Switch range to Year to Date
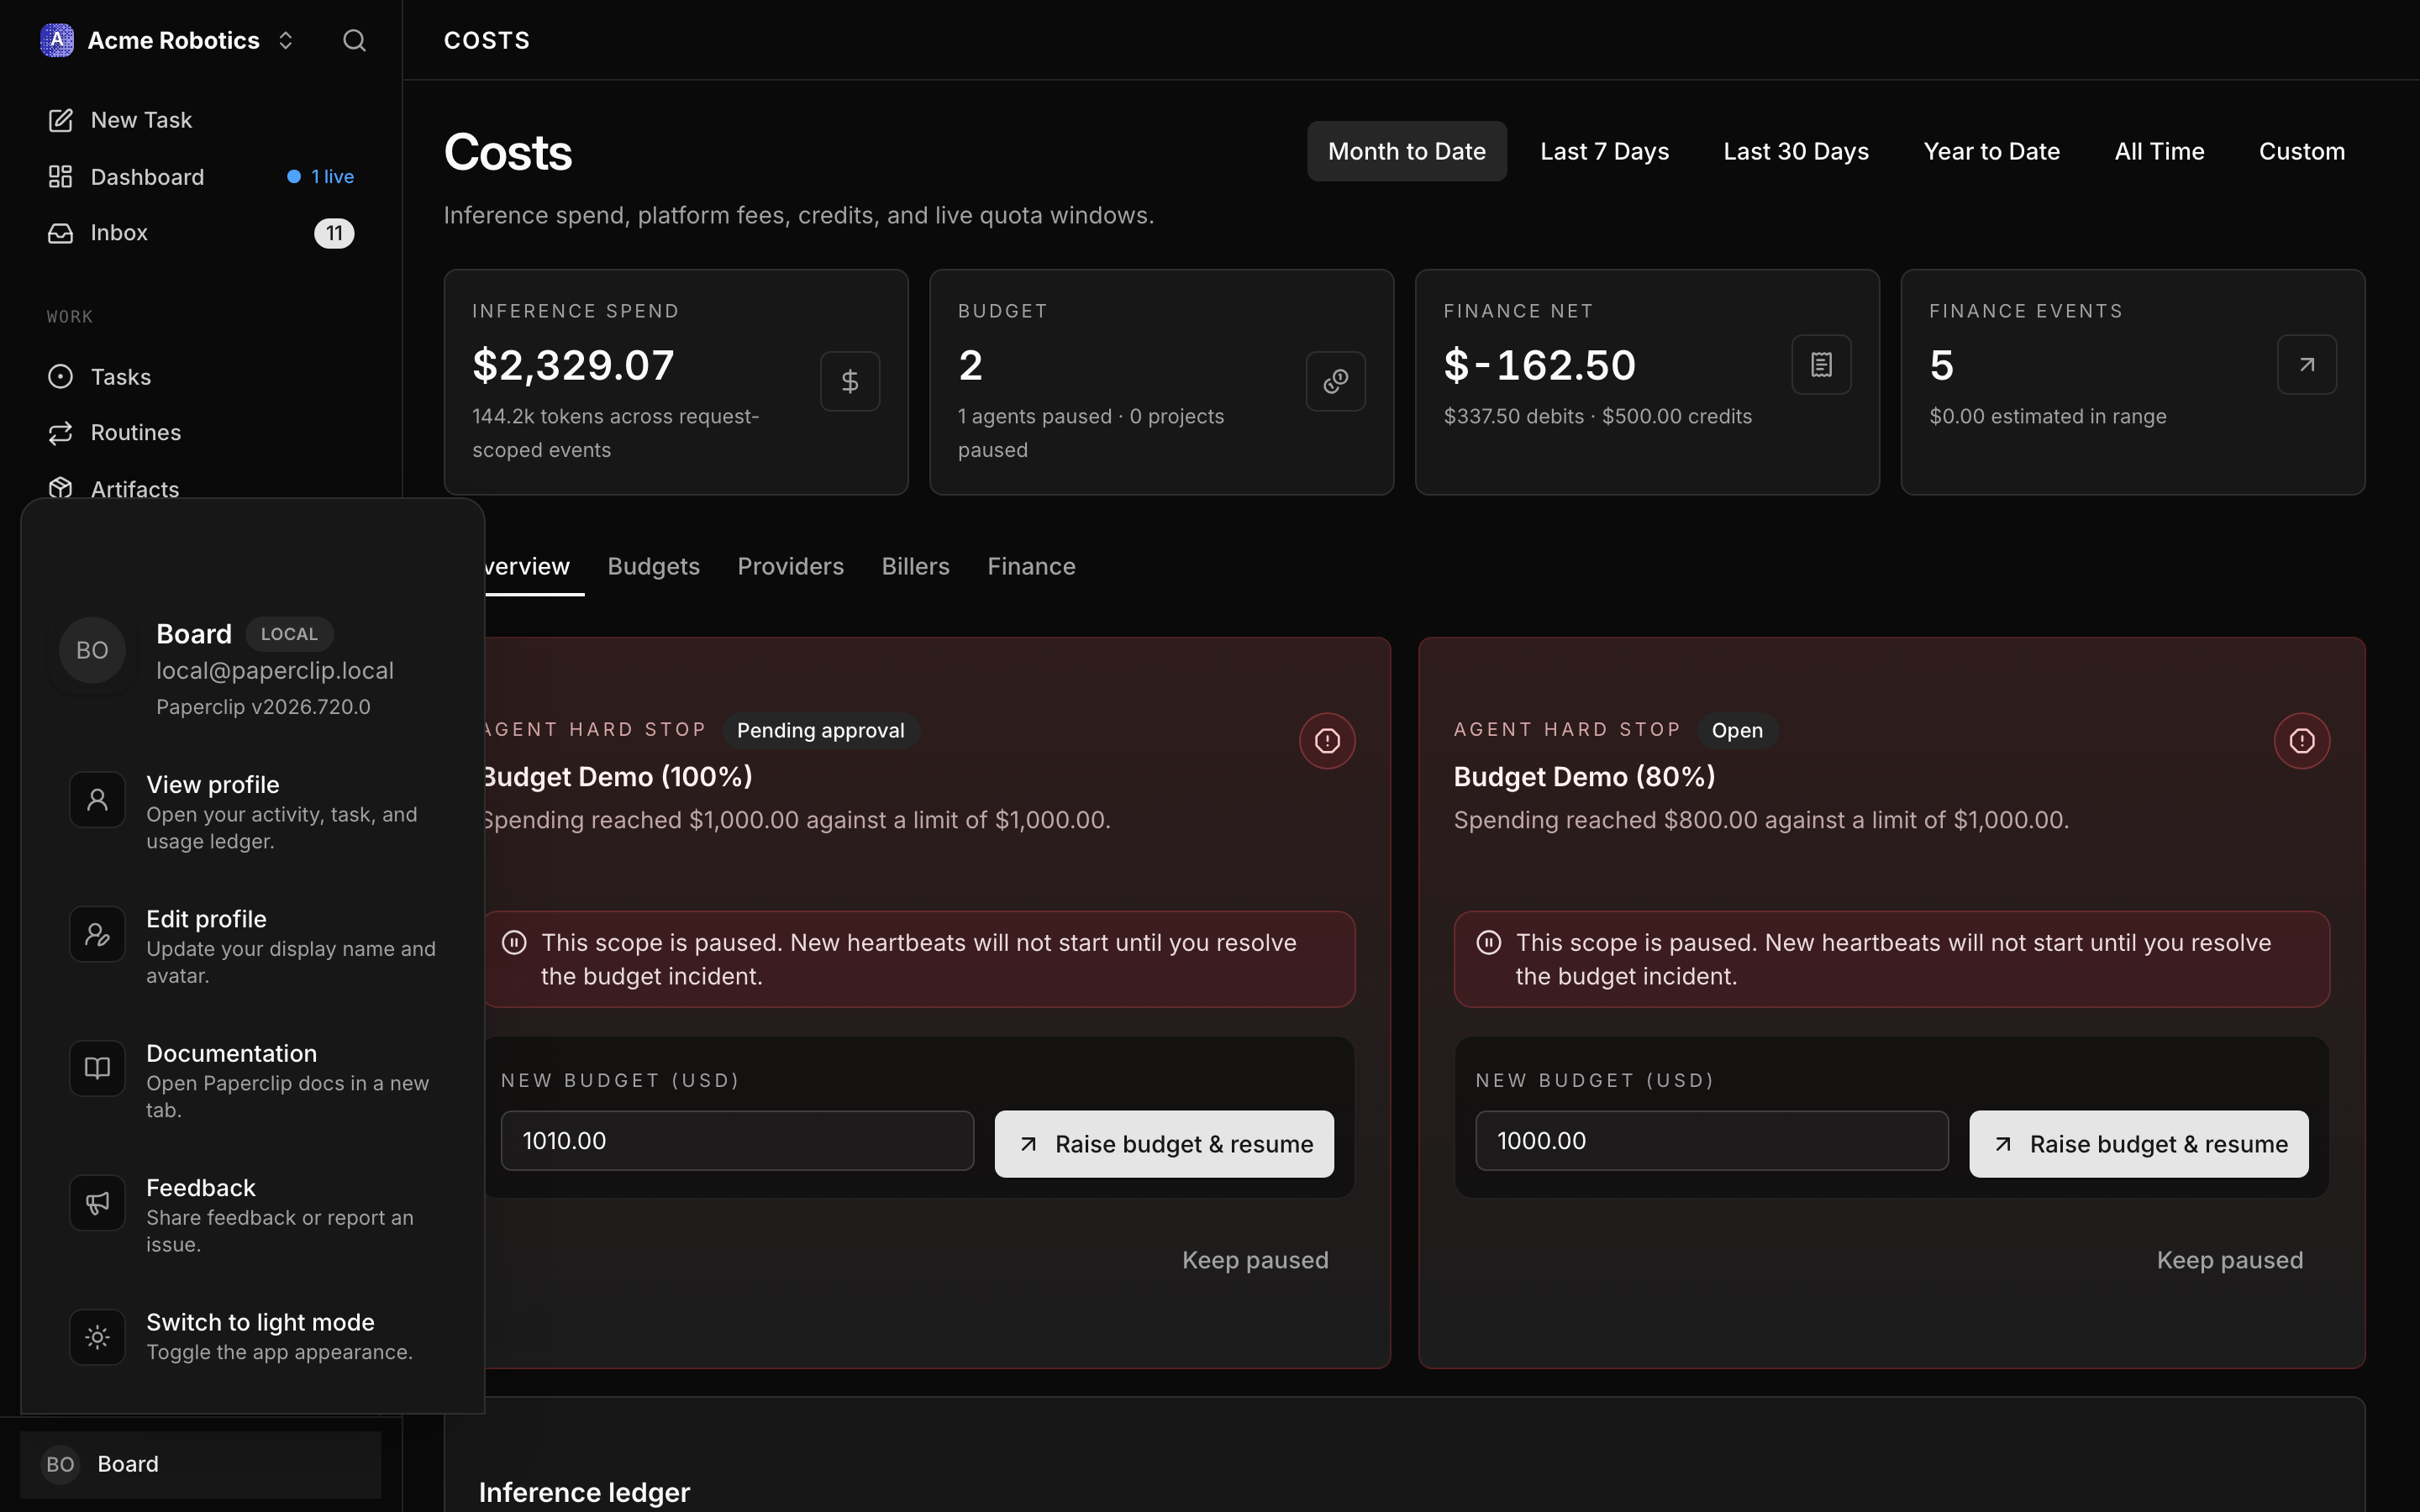 1991,151
